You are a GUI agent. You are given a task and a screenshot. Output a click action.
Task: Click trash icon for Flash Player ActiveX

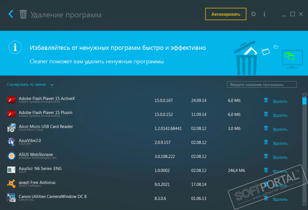(x=266, y=100)
